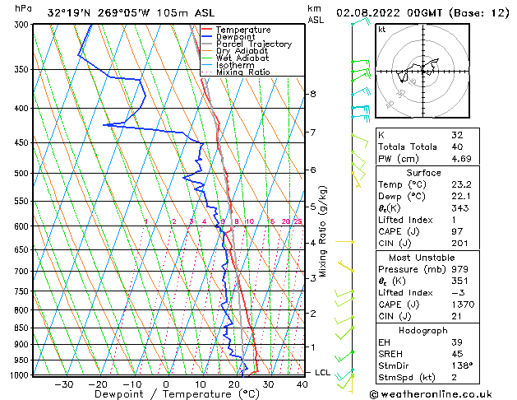
Task: Click the Pressure (mb) value 979
Action: pos(459,269)
